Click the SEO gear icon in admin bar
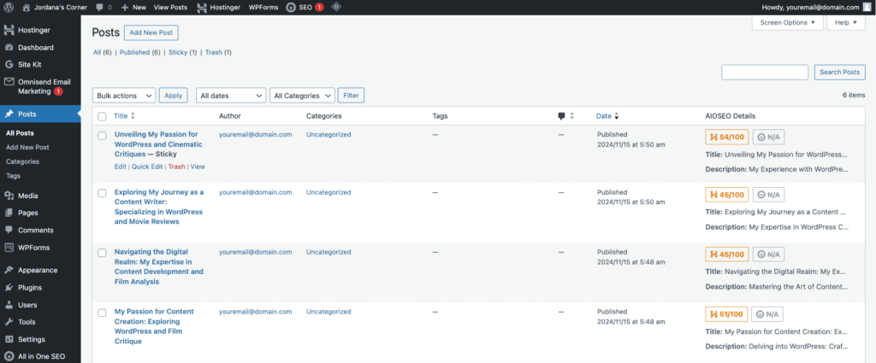The image size is (876, 363). (x=292, y=7)
